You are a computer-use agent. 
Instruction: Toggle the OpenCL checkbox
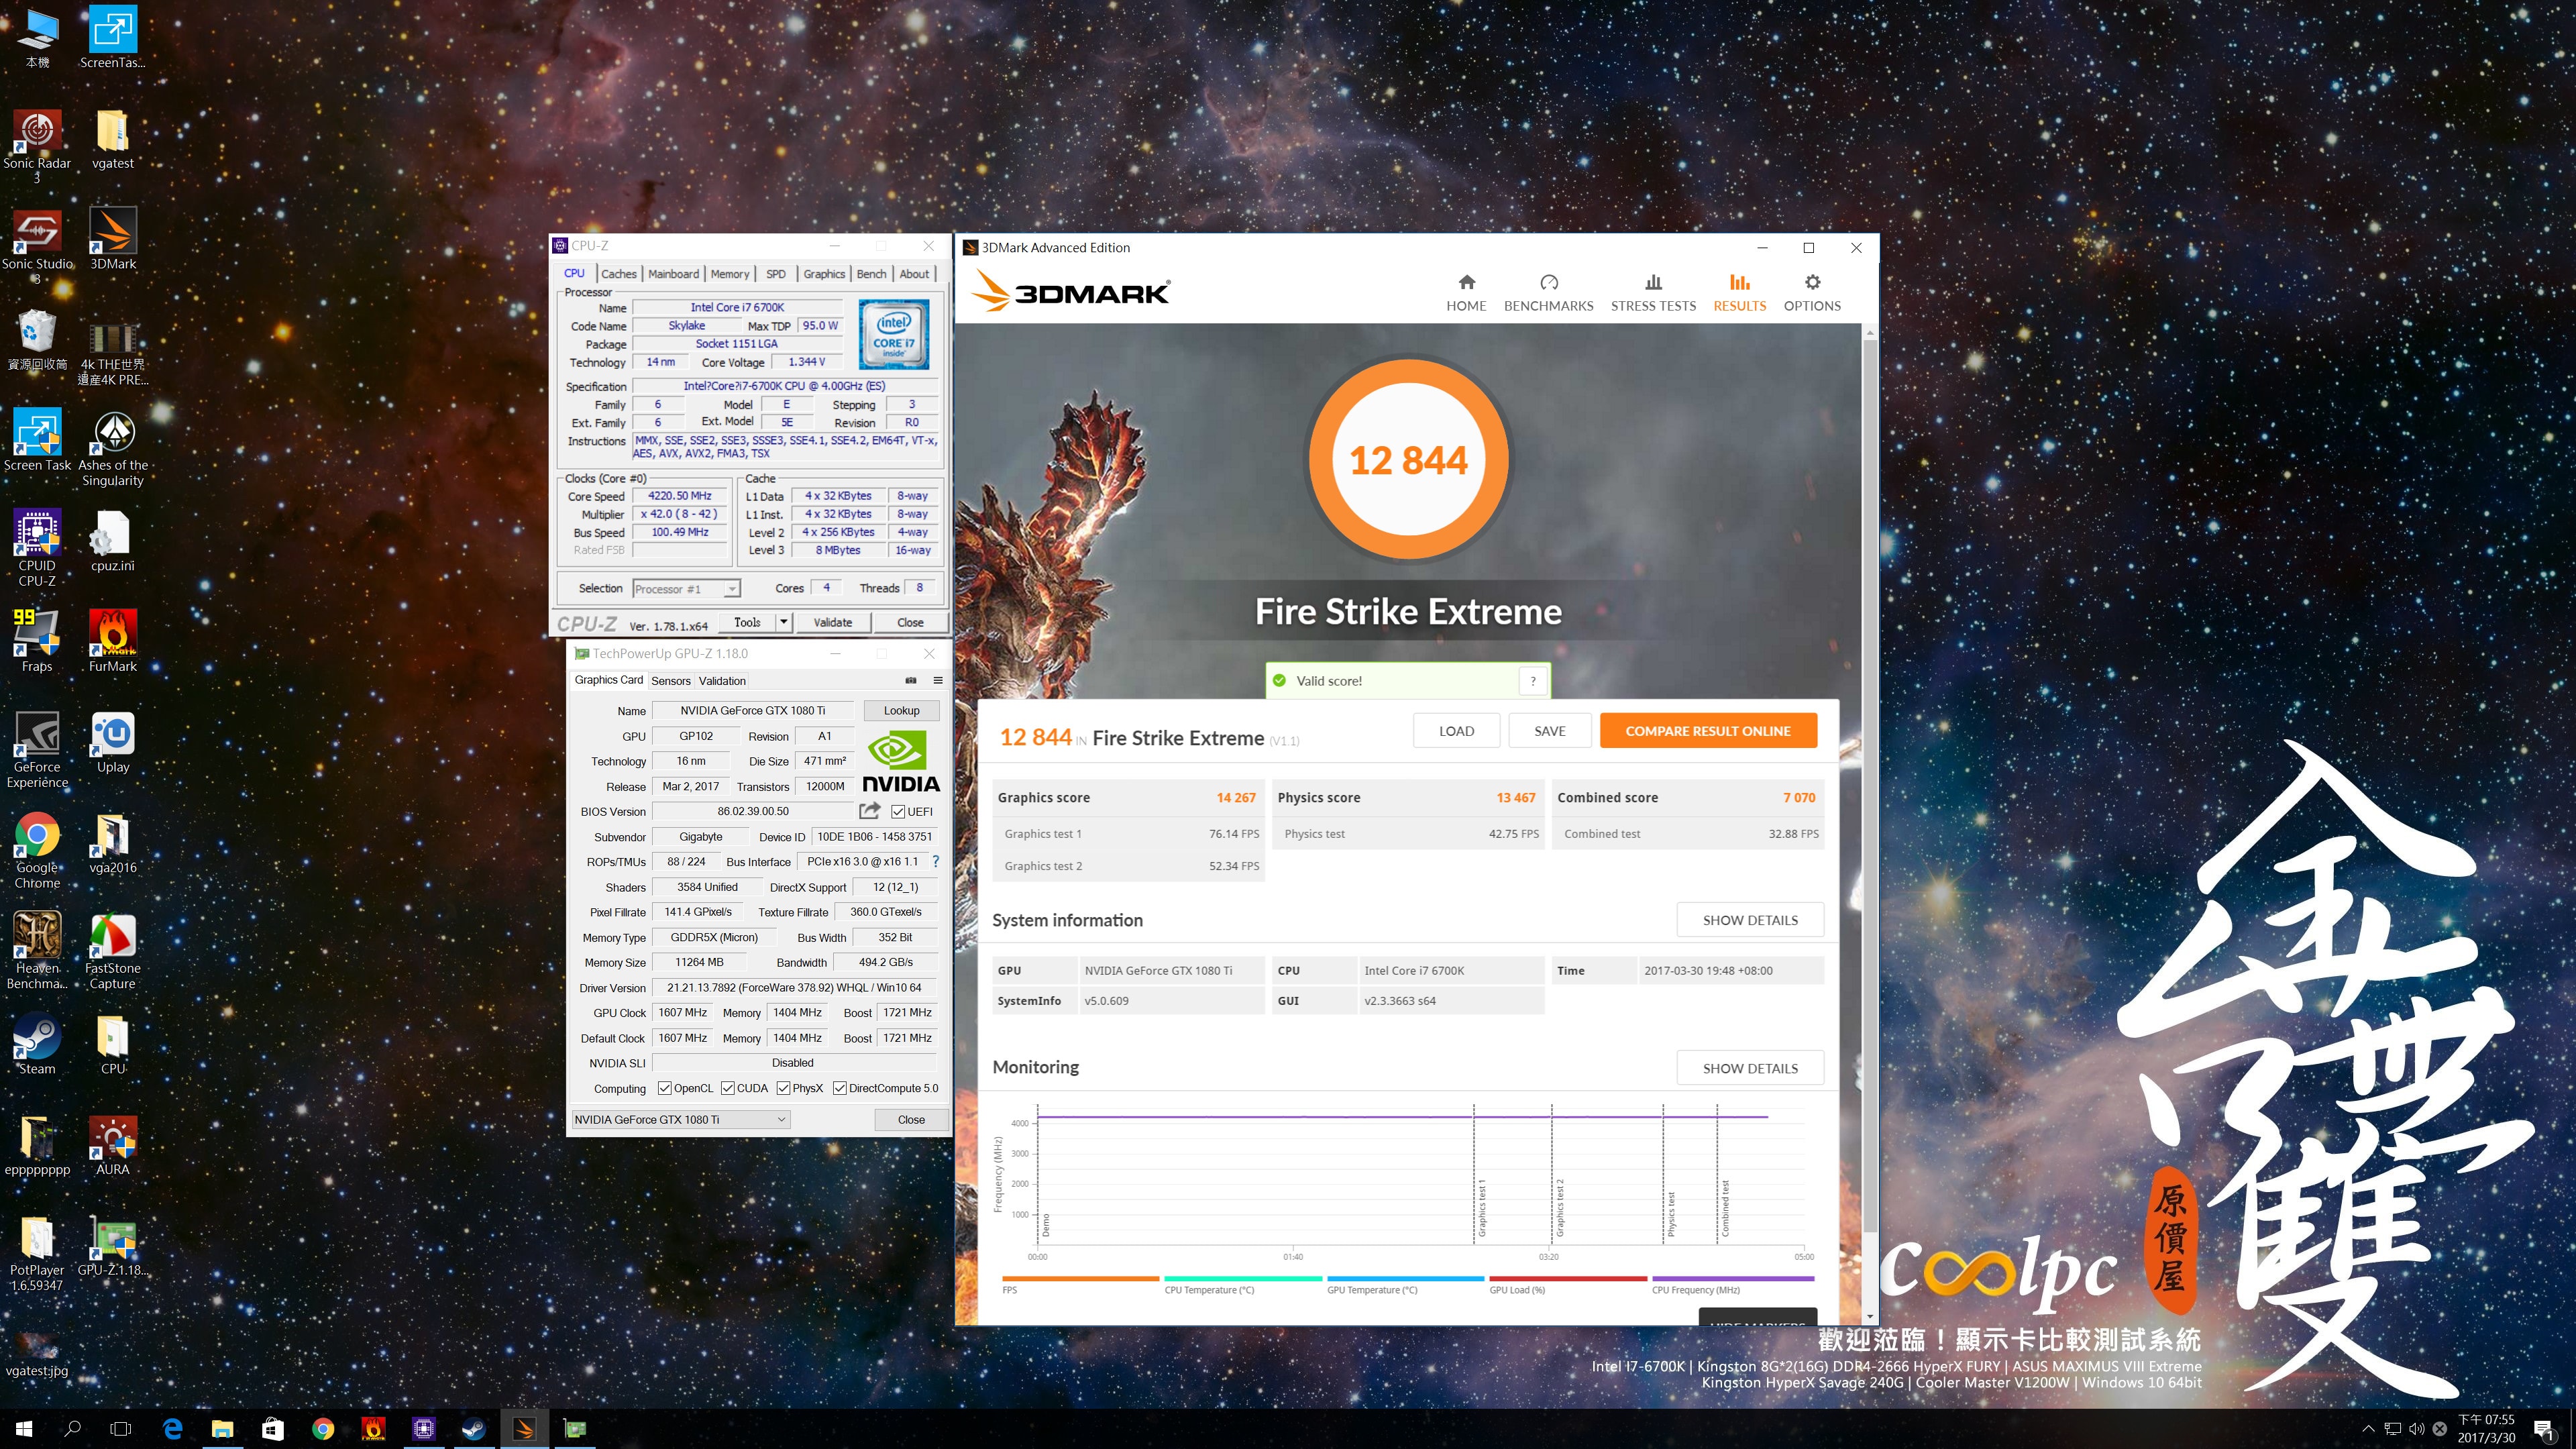(664, 1088)
